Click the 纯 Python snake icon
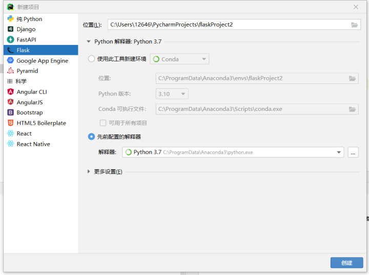Viewport: 369px width, 275px height. pos(10,18)
